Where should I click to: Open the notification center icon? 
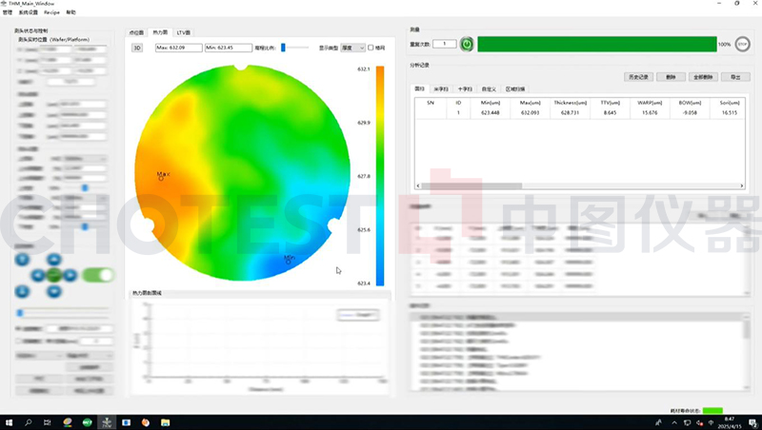752,422
